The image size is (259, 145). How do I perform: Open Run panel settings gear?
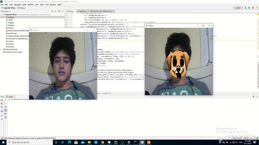[x=254, y=97]
